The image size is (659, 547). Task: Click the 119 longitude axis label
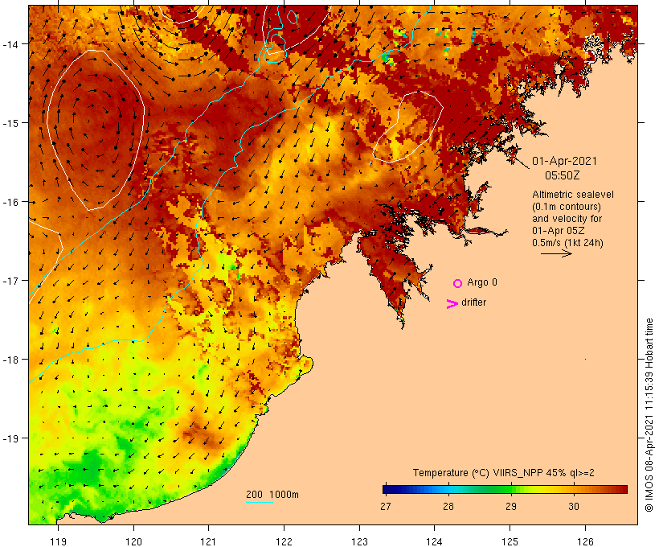click(x=58, y=541)
